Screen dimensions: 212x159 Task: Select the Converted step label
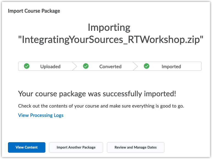(110, 67)
